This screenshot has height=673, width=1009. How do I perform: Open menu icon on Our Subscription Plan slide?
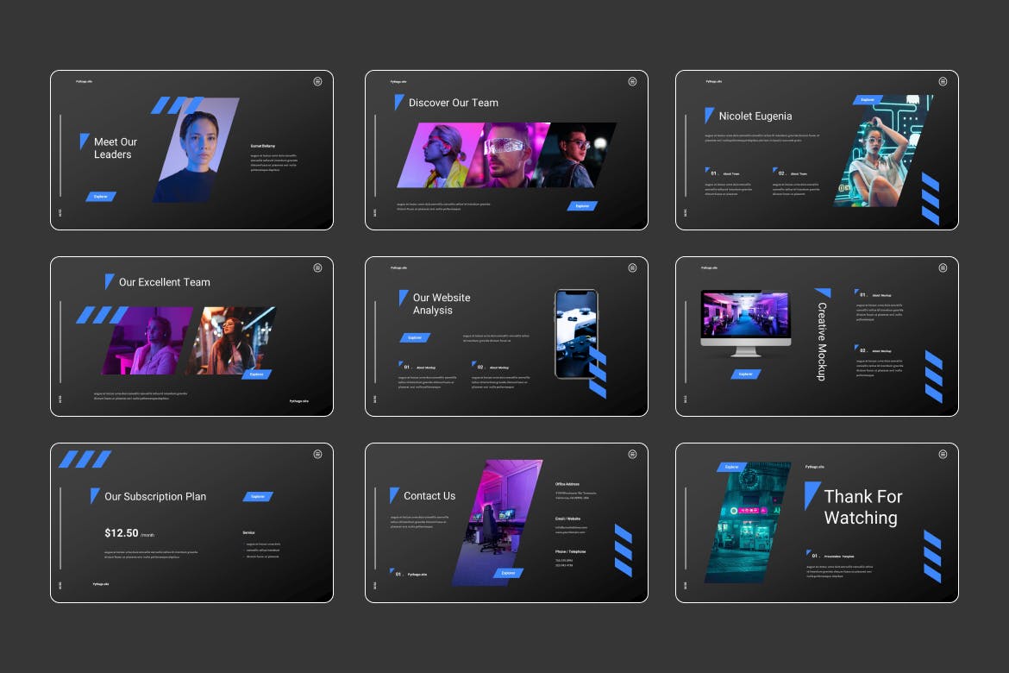click(x=317, y=454)
